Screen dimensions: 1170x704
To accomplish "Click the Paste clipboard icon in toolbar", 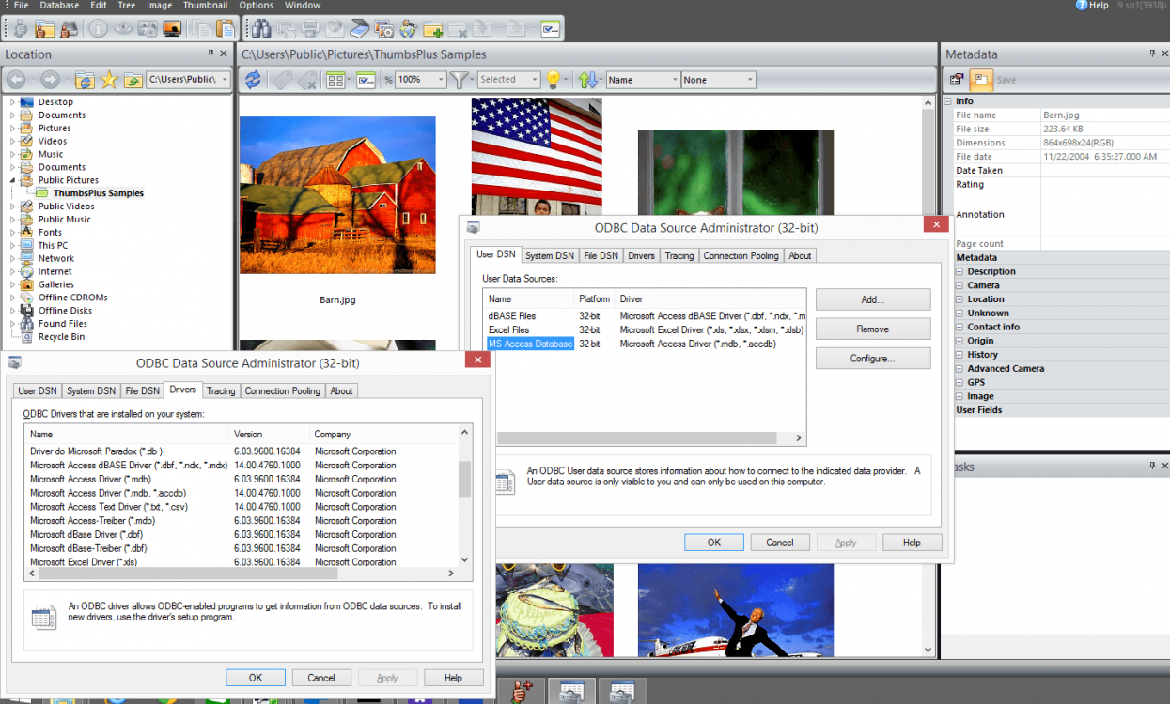I will 226,29.
